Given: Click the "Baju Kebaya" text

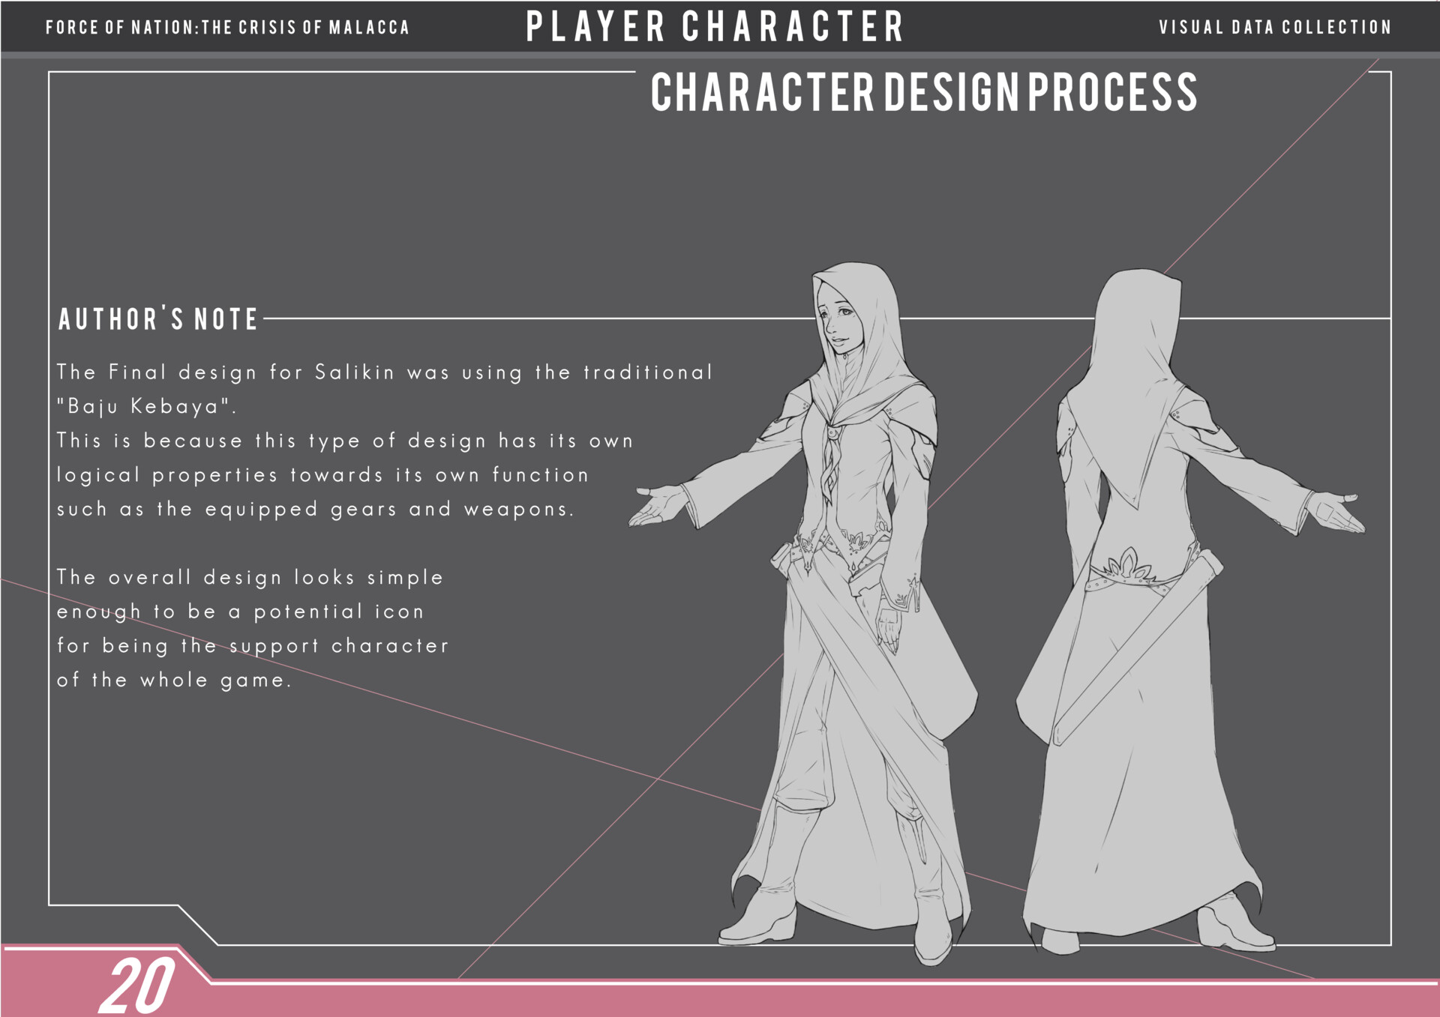Looking at the screenshot, I should [146, 406].
